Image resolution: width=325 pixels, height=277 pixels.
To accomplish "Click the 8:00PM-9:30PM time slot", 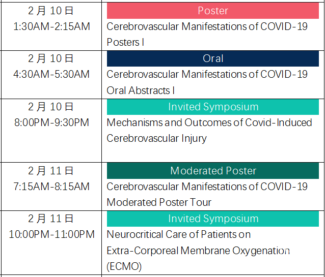I will [x=51, y=122].
